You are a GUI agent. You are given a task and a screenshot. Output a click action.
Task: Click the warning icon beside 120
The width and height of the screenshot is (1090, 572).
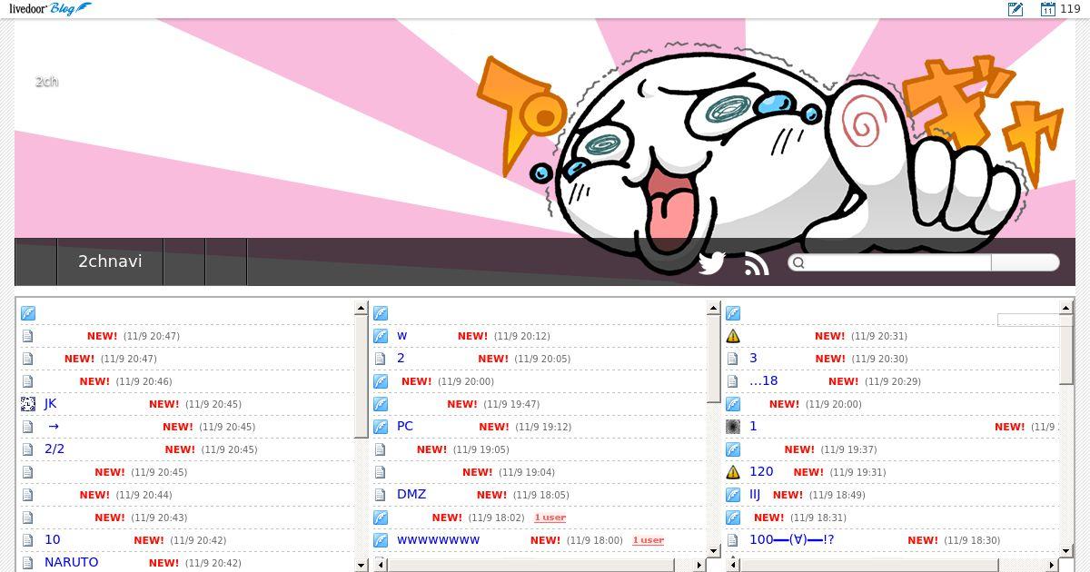(733, 472)
